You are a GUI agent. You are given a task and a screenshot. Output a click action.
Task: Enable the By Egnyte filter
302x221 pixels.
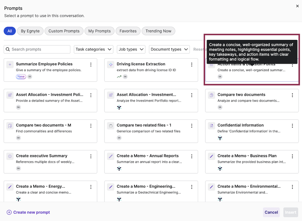(30, 31)
